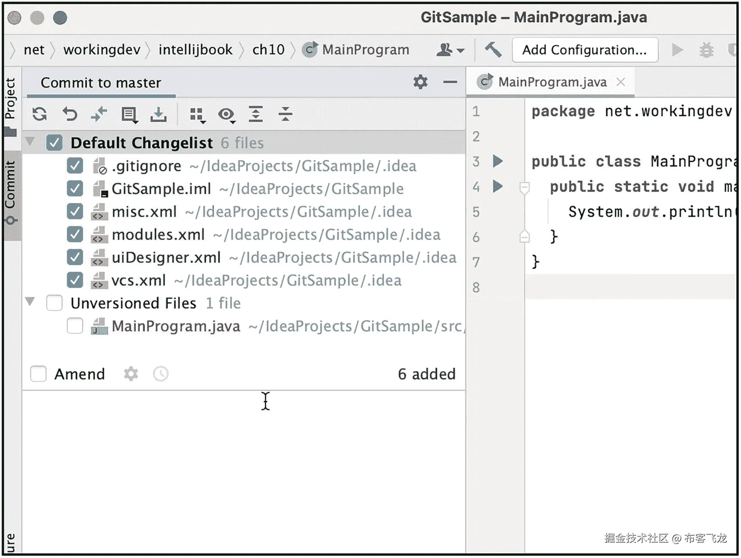Image resolution: width=741 pixels, height=558 pixels.
Task: Select ch10 in the navigation breadcrumbs
Action: 268,49
